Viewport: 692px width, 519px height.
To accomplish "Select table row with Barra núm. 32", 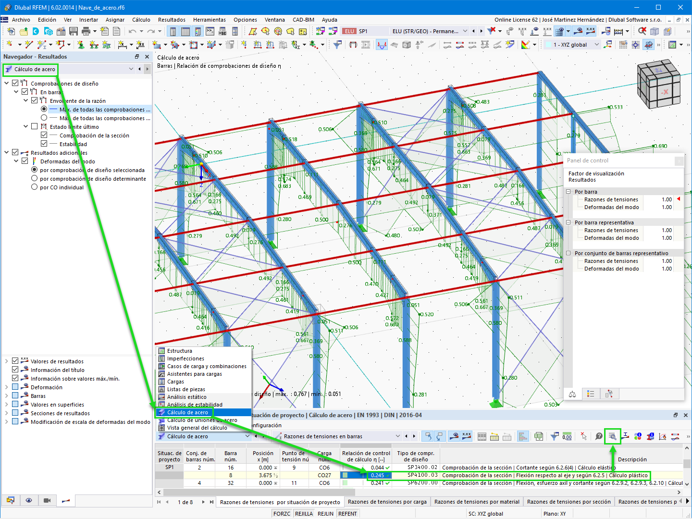I will click(418, 483).
